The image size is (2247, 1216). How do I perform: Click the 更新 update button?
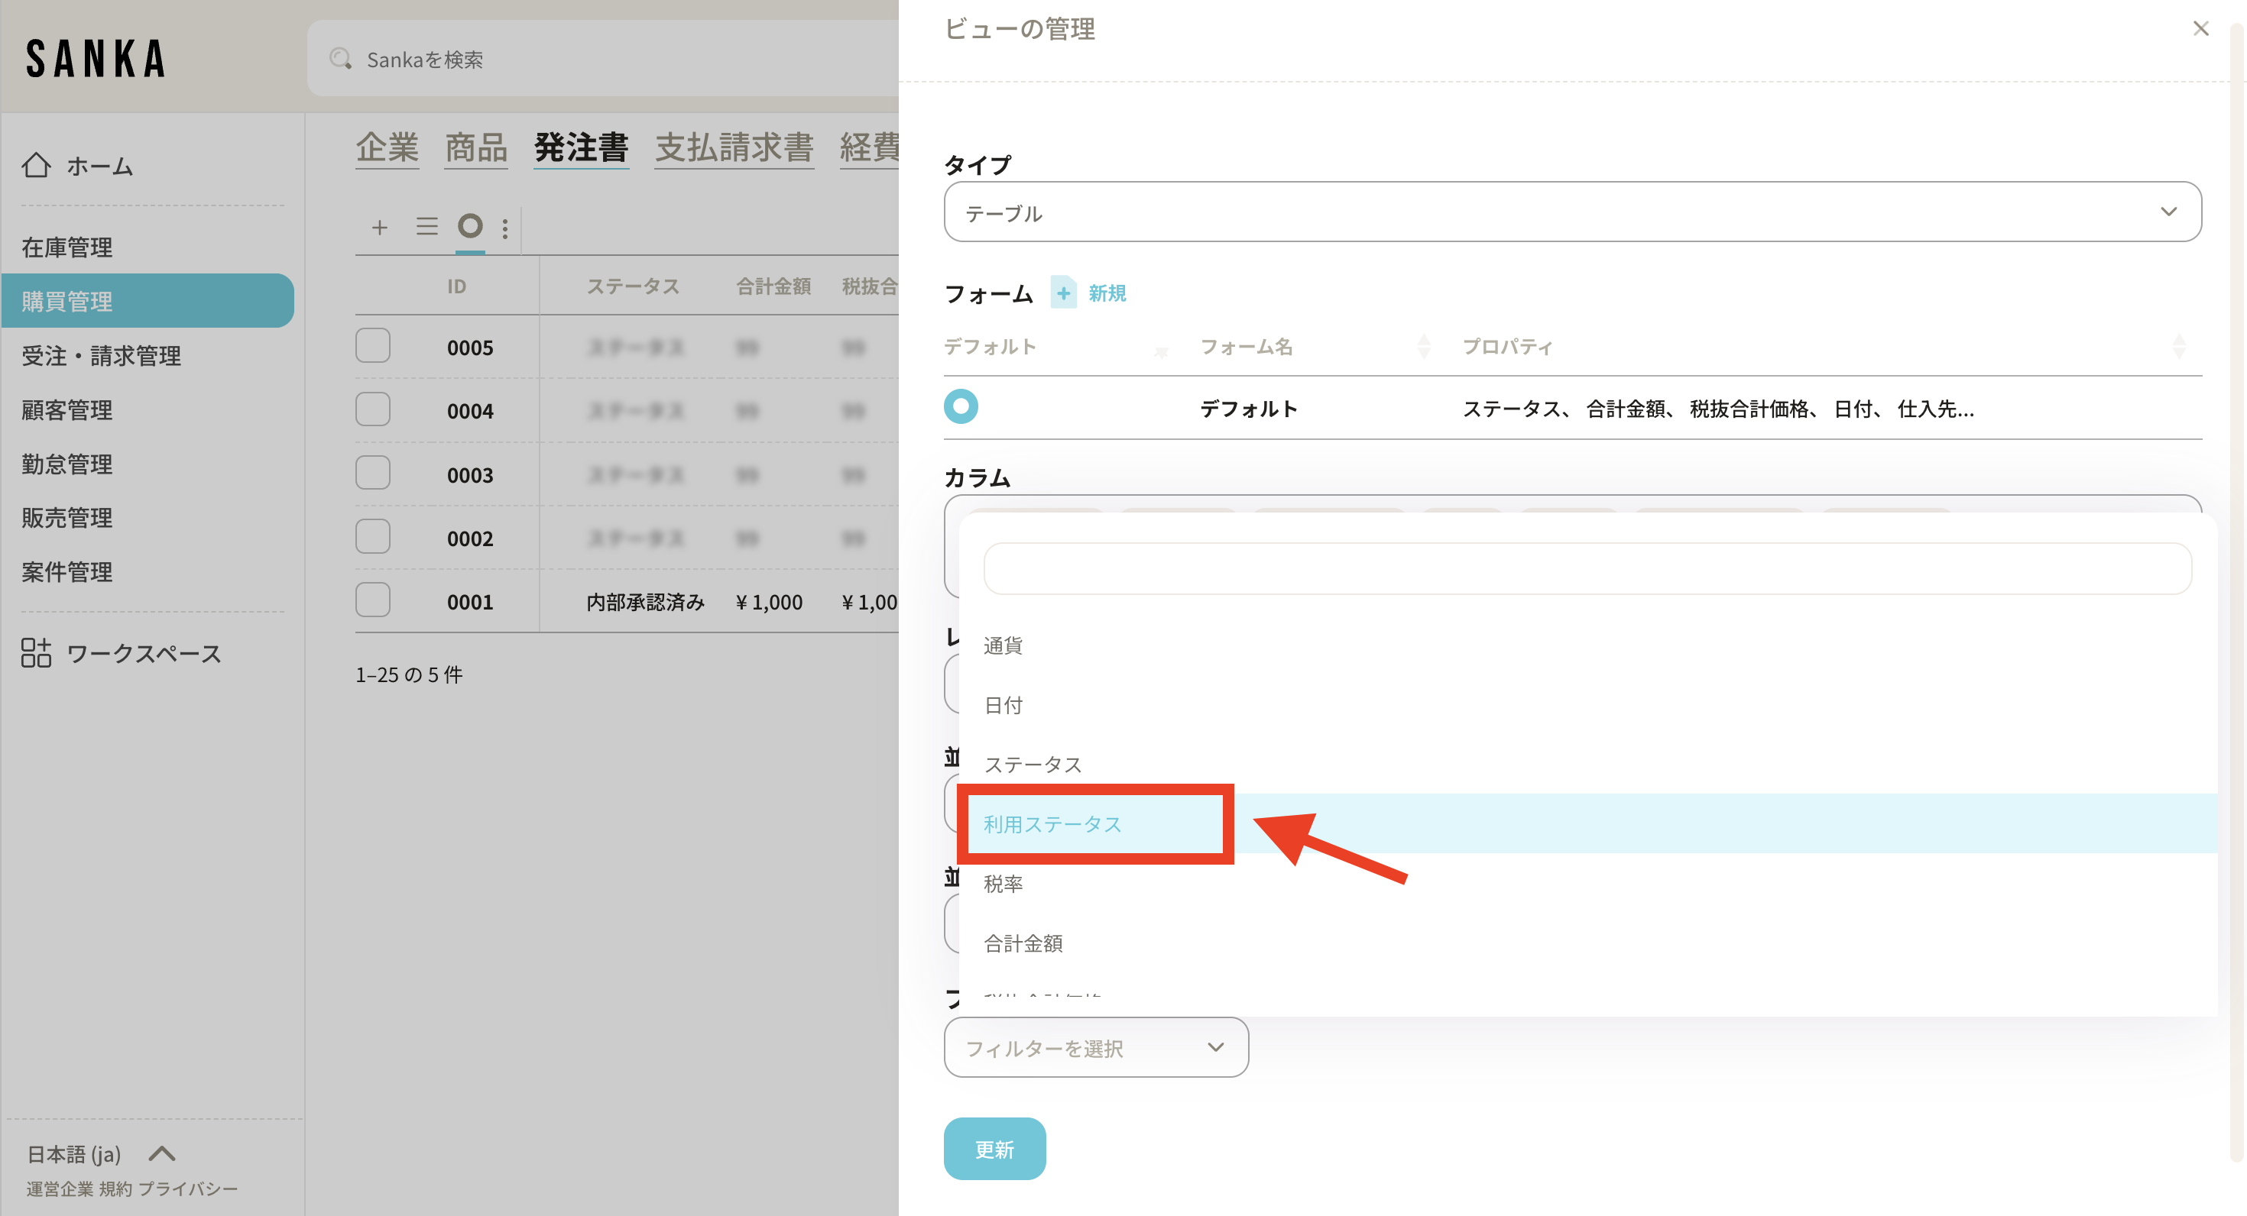pos(994,1150)
